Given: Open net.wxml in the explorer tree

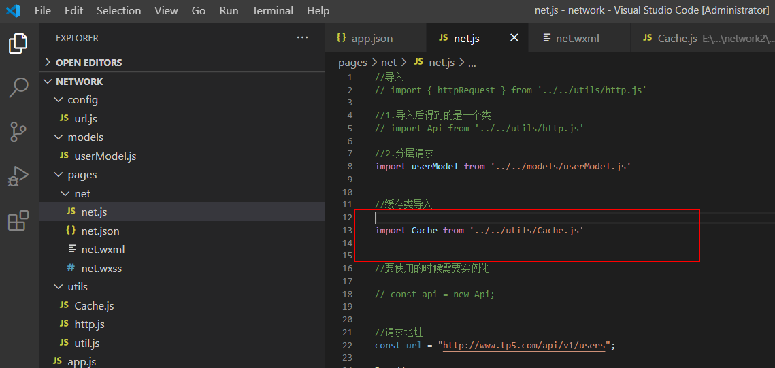Looking at the screenshot, I should 182,250.
